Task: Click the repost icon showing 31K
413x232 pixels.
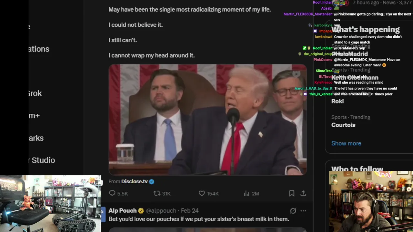Action: 157,193
